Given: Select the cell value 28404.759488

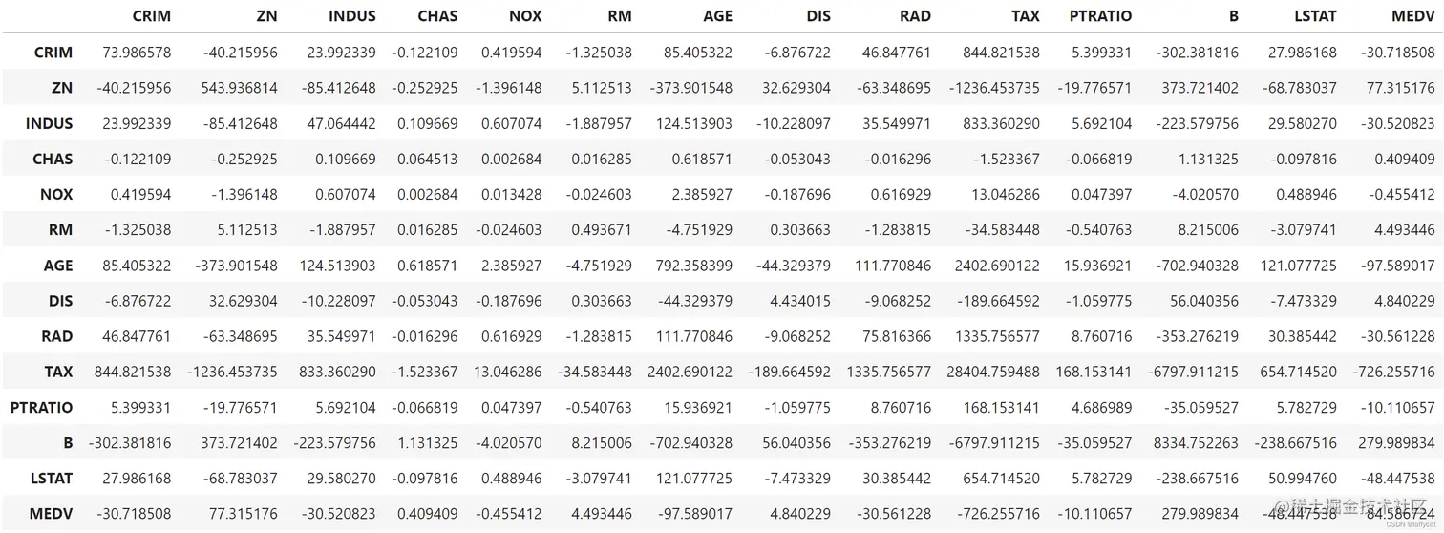Looking at the screenshot, I should pyautogui.click(x=993, y=372).
